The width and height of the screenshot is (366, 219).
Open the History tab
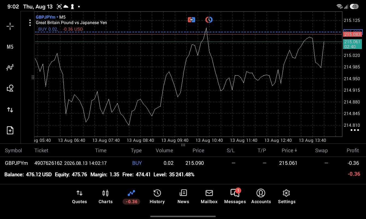pyautogui.click(x=157, y=197)
